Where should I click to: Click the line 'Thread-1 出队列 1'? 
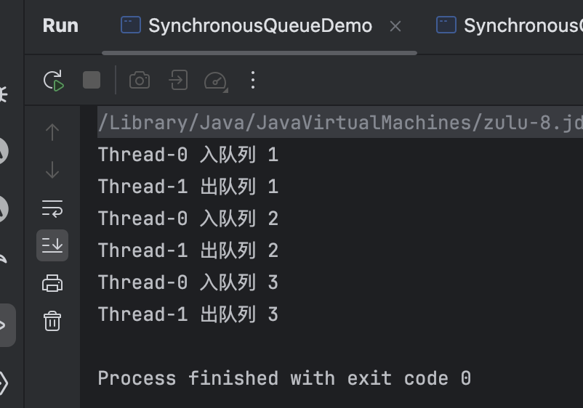[188, 187]
